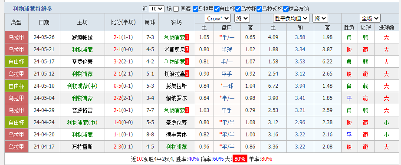
Task: Click the red card badge next to 米斯奥尼
Action: pos(187,49)
